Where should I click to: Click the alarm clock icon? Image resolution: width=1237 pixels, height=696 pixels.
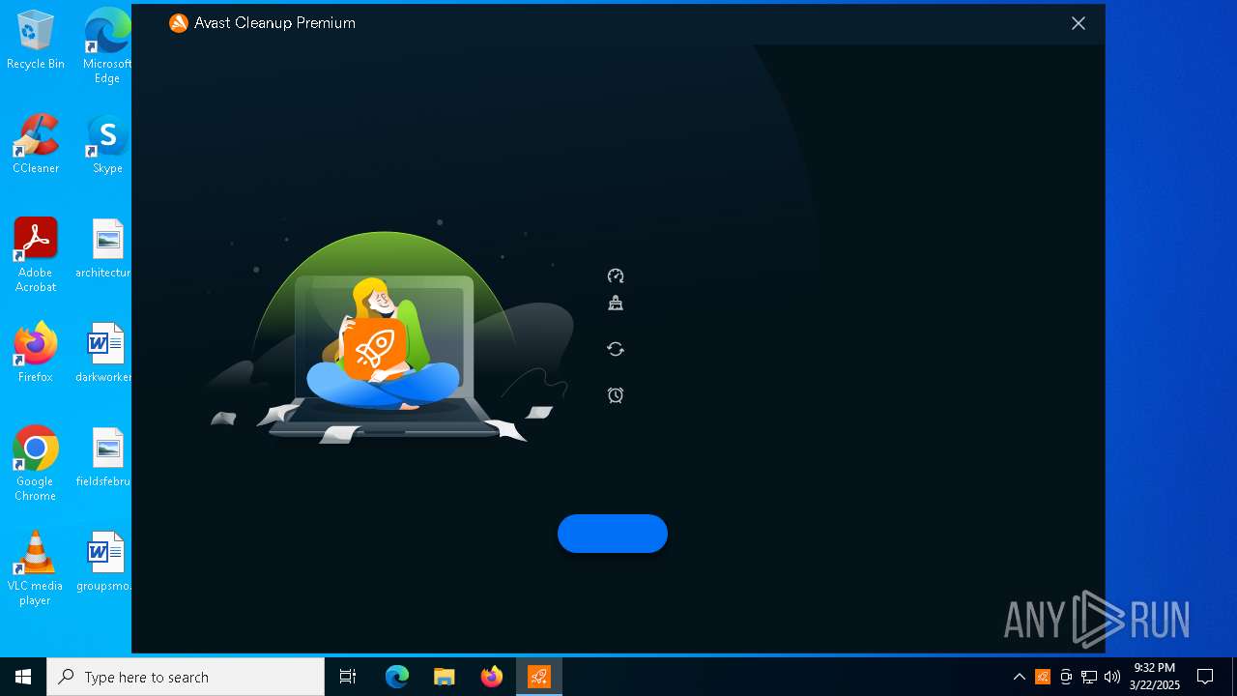tap(616, 394)
